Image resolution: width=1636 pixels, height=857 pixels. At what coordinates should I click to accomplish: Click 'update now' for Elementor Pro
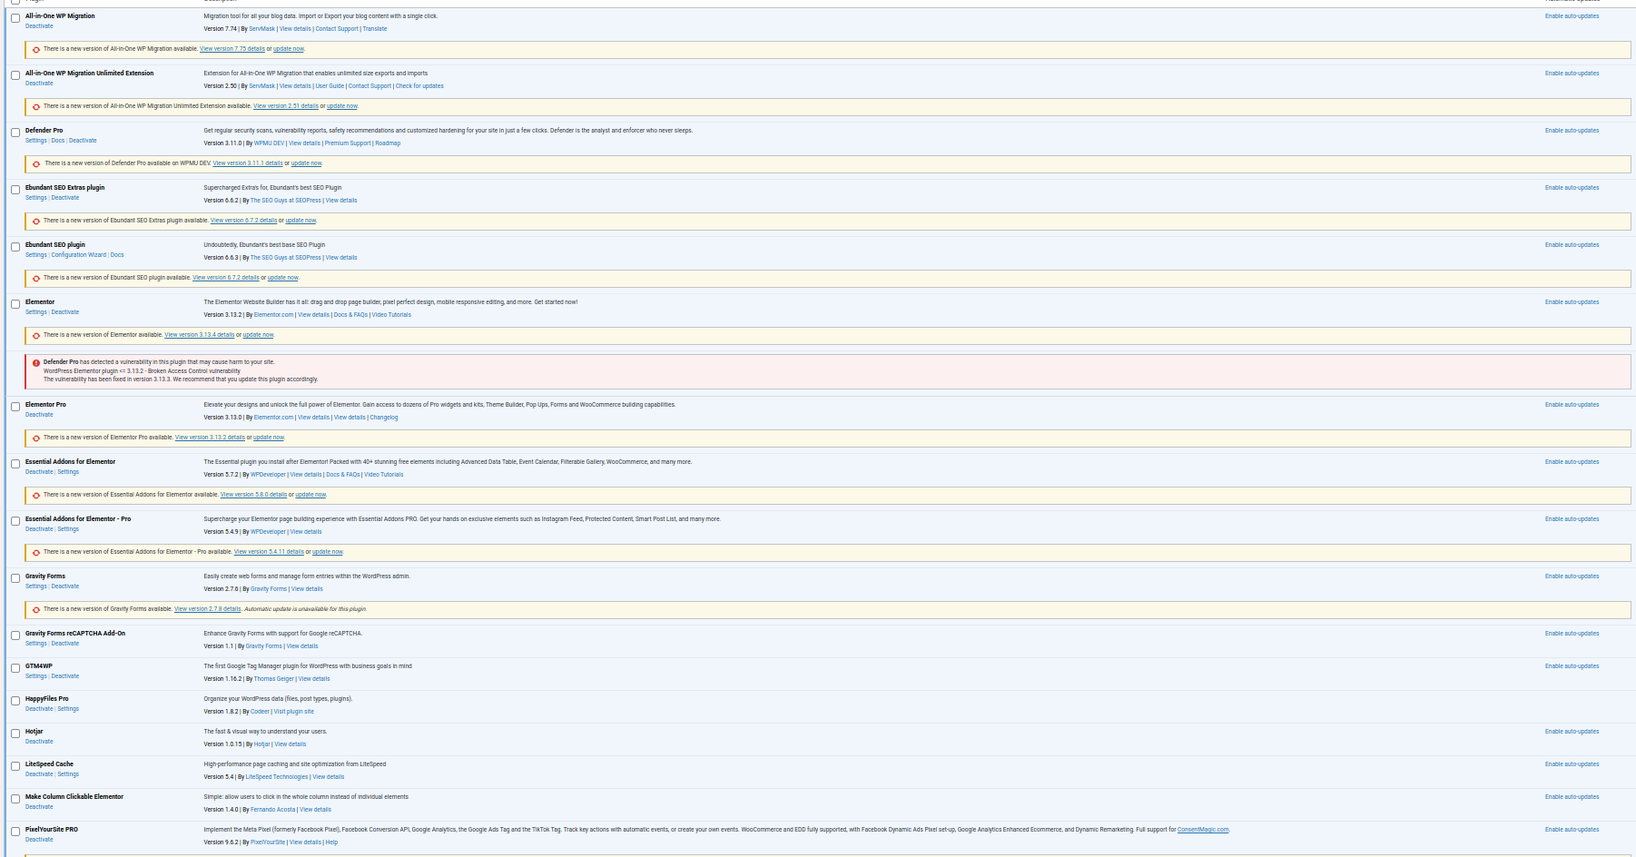268,438
